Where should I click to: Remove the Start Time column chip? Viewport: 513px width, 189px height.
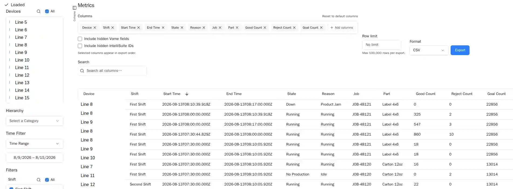[139, 28]
